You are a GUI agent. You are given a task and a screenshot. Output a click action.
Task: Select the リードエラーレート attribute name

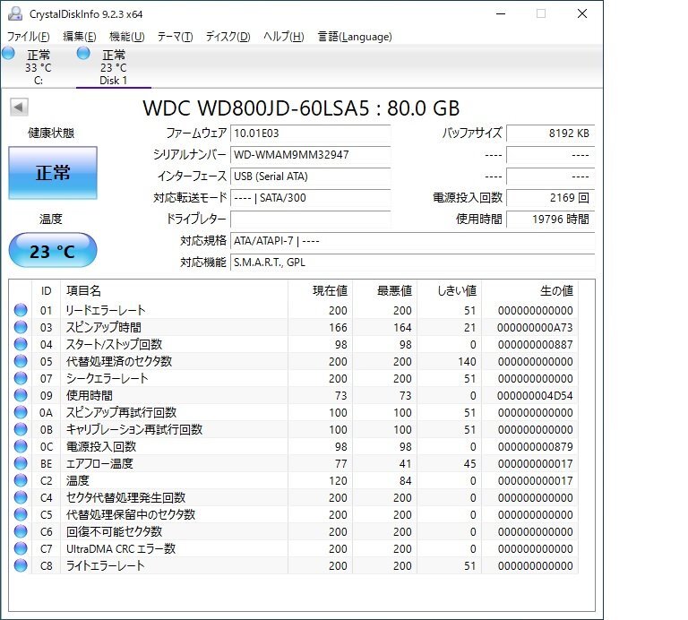106,310
